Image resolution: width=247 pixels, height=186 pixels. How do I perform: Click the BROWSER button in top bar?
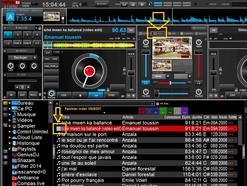(x=101, y=4)
